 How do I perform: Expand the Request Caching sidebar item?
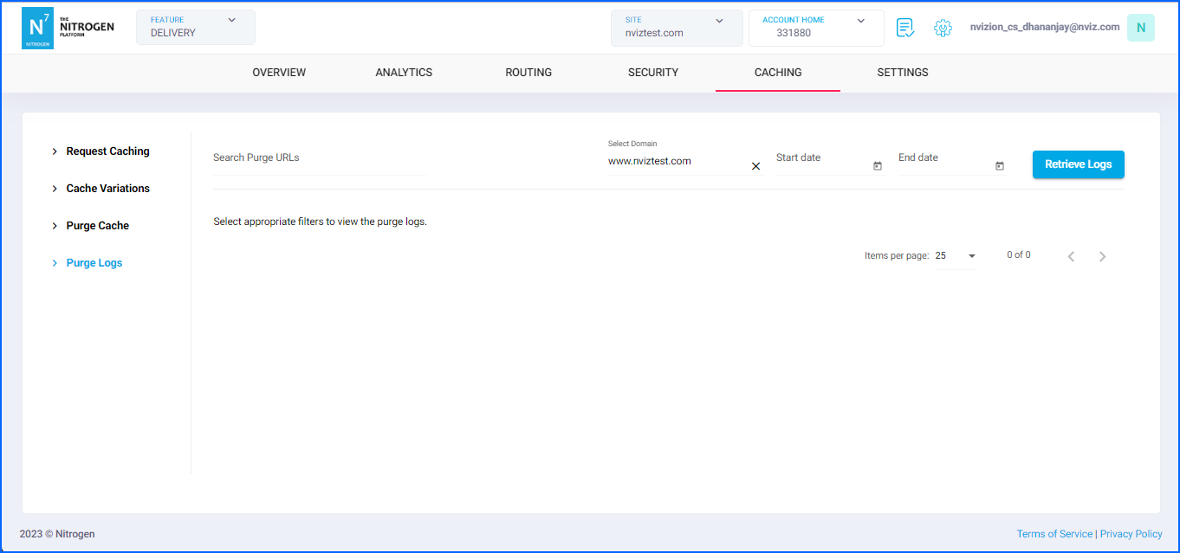click(x=107, y=151)
